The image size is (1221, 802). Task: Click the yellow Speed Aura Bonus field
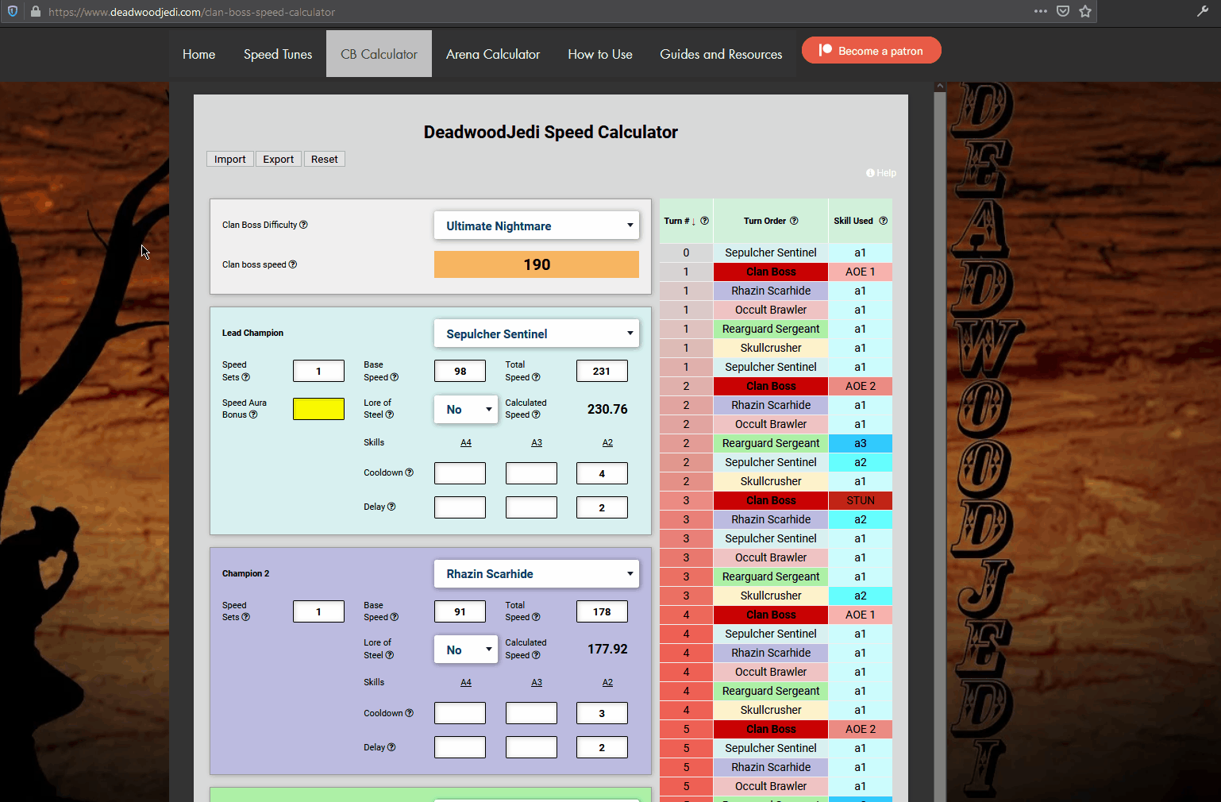pyautogui.click(x=318, y=409)
